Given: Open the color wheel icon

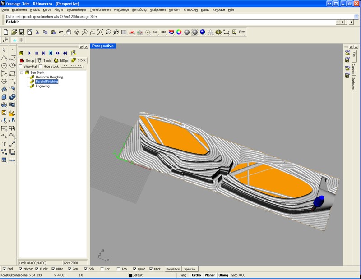Looking at the screenshot, I should coord(179,32).
